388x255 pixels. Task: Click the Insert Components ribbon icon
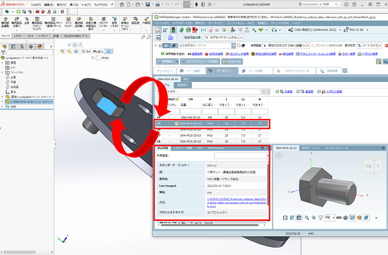click(16, 19)
